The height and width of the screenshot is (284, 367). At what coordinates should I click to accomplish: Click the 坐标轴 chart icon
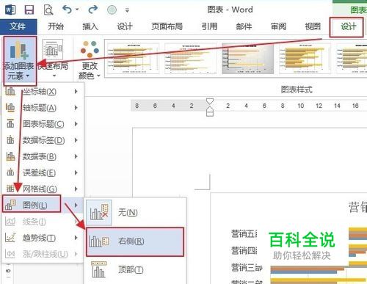click(x=10, y=91)
